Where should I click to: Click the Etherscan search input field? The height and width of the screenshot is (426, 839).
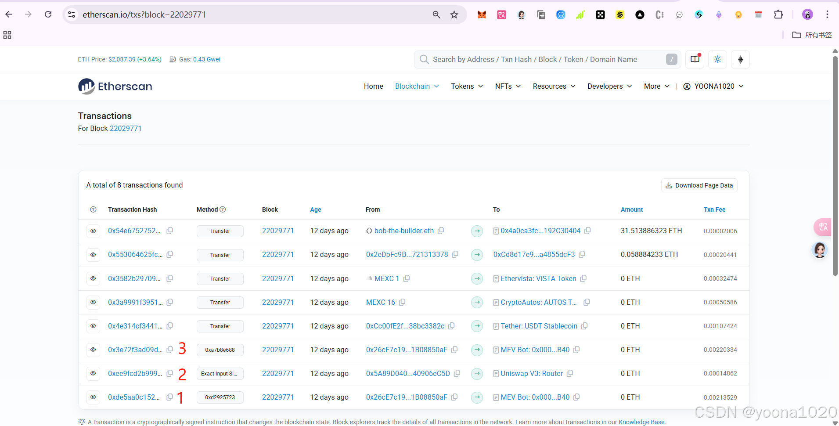tap(547, 59)
